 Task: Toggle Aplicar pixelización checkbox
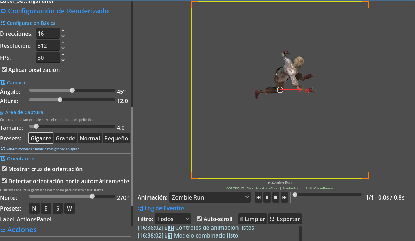click(4, 70)
